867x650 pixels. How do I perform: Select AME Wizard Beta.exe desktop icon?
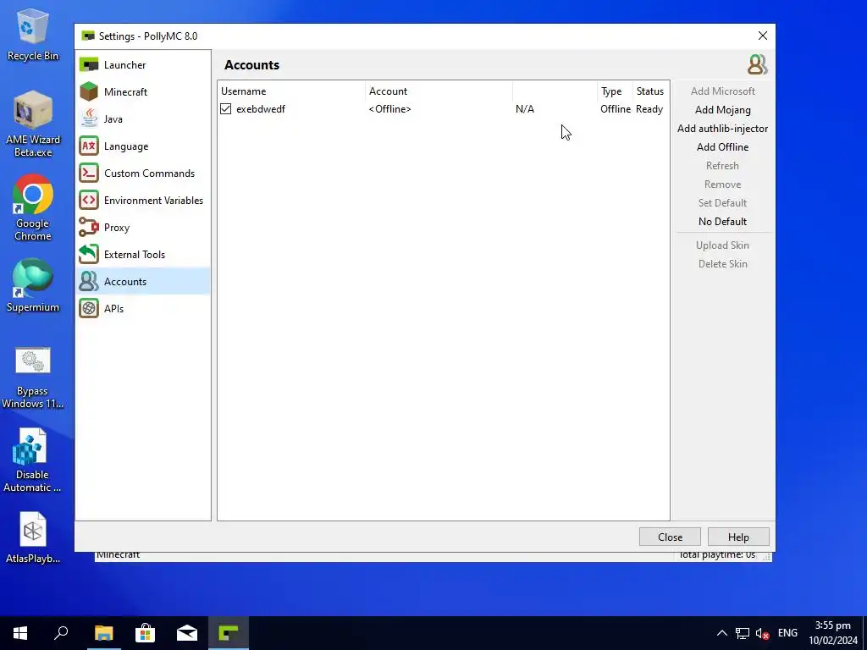[x=33, y=124]
